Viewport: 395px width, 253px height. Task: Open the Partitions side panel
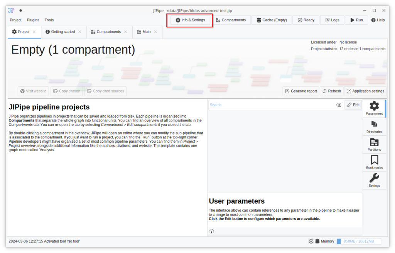click(374, 144)
